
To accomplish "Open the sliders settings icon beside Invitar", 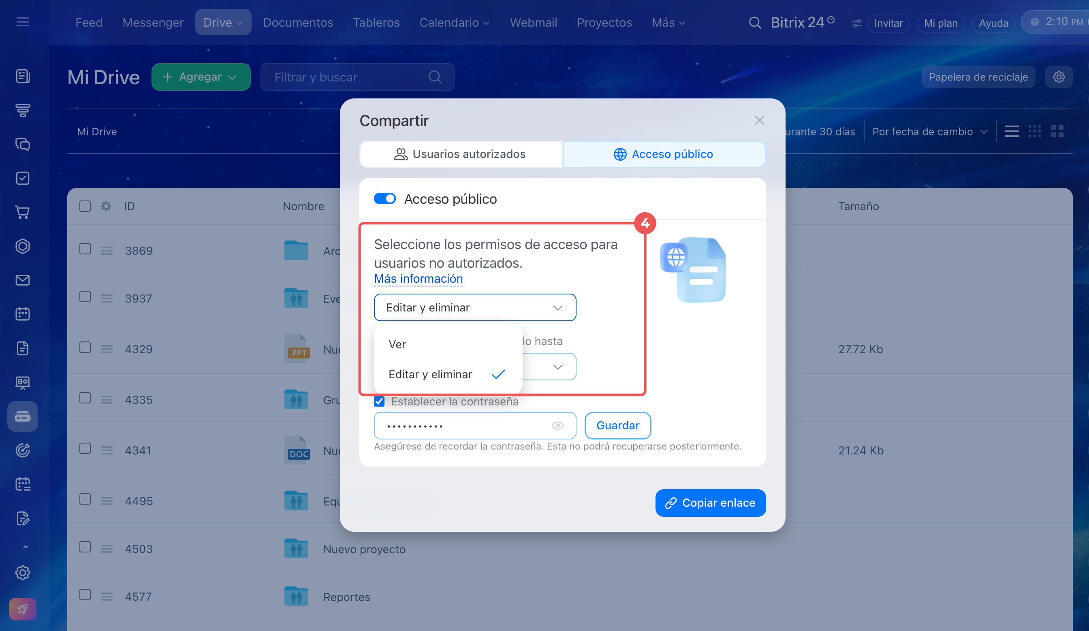I will coord(856,23).
